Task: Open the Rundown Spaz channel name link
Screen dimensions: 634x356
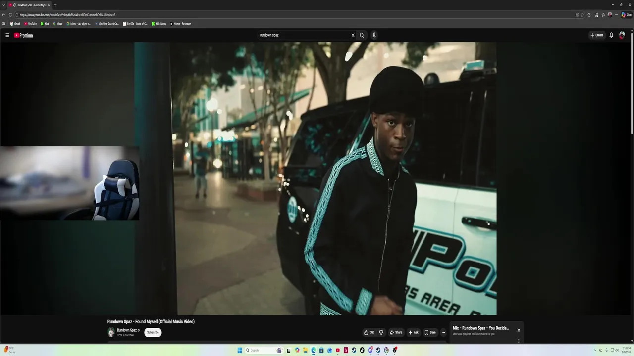Action: tap(127, 330)
